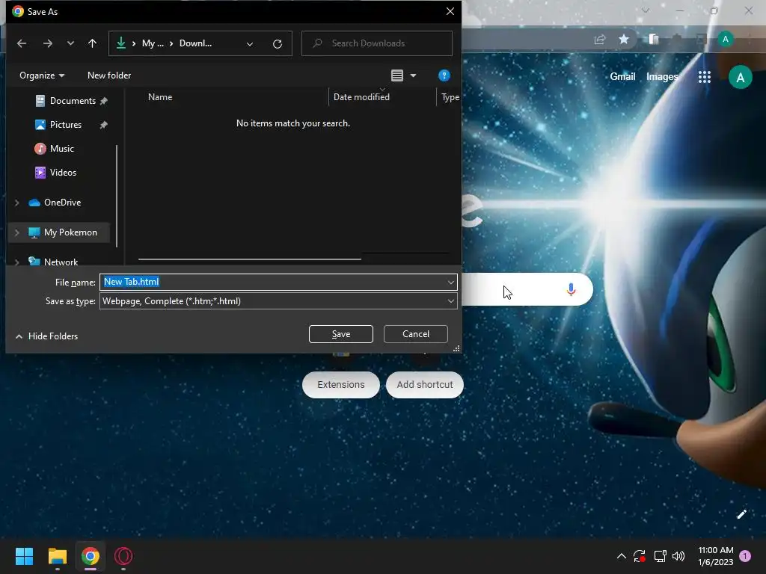Search by voice microphone icon
The height and width of the screenshot is (574, 766).
coord(571,289)
